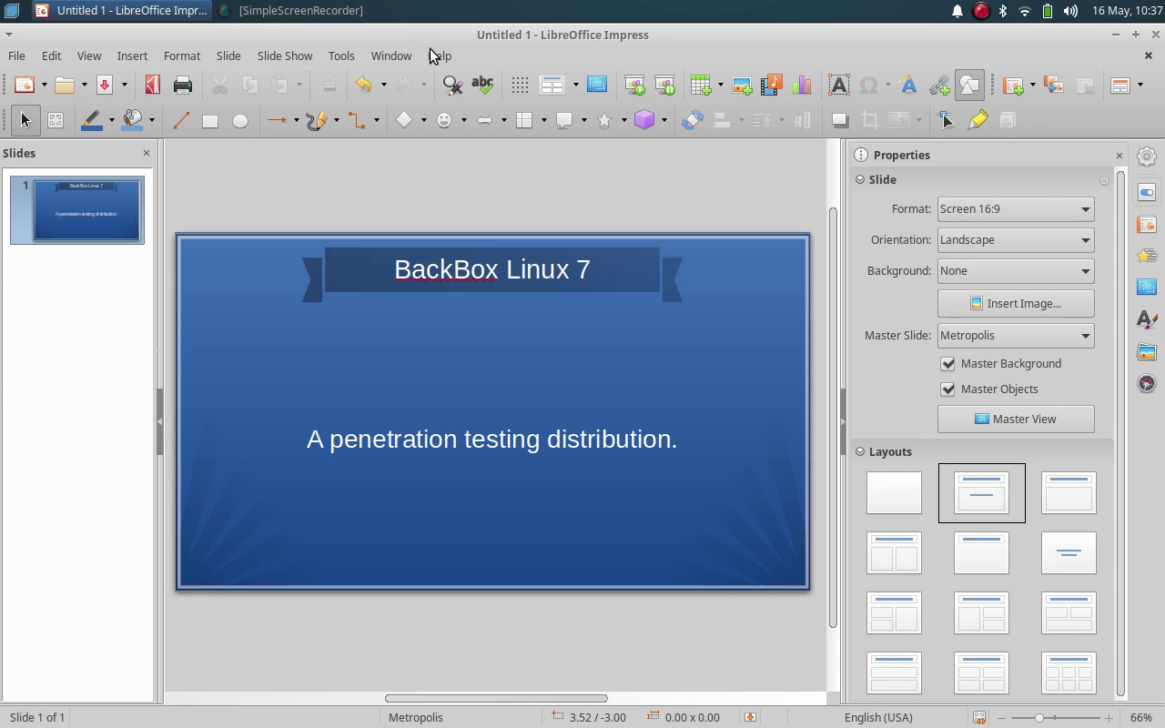Insert a text box (A icon)
Screen dimensions: 1165x728
[x=839, y=85]
